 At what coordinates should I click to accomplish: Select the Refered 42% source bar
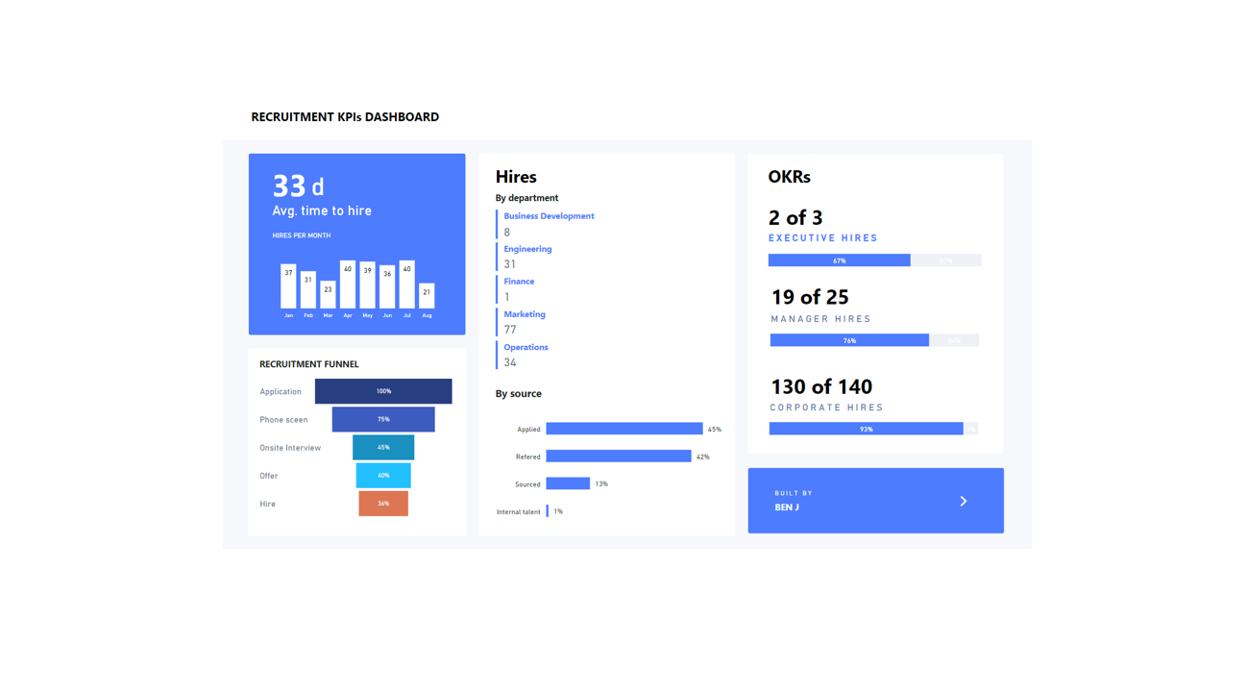tap(619, 457)
